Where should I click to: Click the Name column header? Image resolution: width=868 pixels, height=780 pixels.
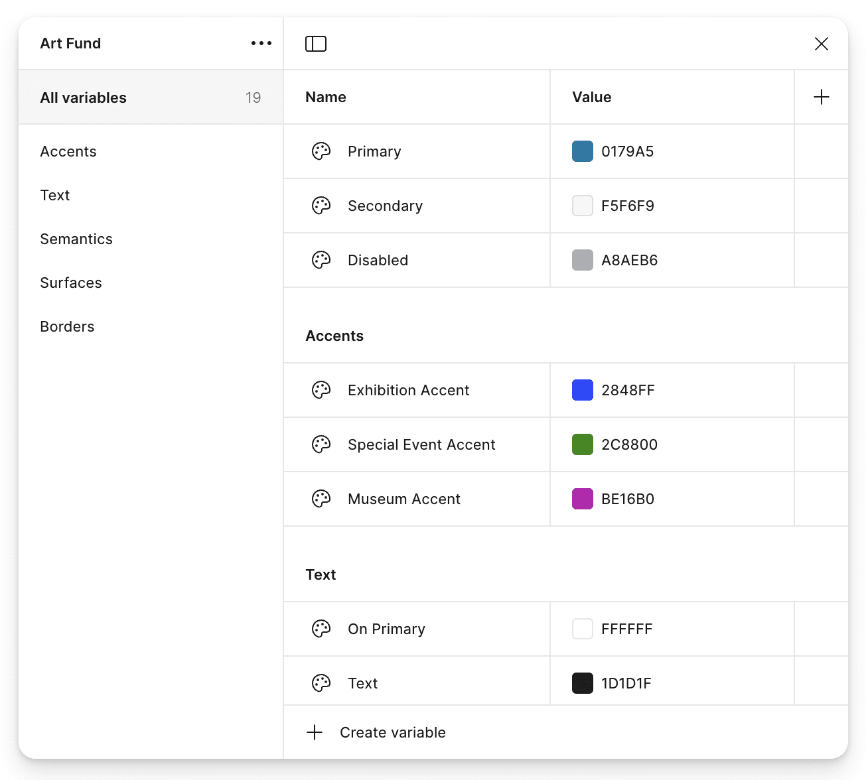(x=326, y=97)
